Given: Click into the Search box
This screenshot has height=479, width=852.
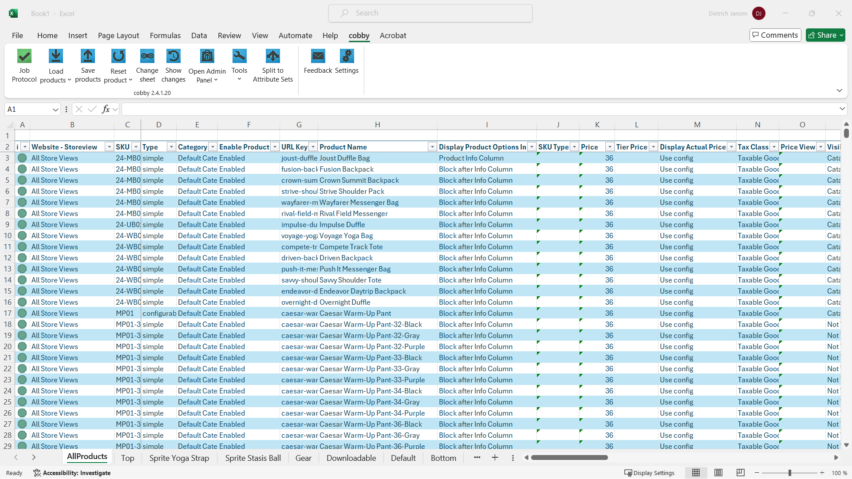Looking at the screenshot, I should [430, 13].
